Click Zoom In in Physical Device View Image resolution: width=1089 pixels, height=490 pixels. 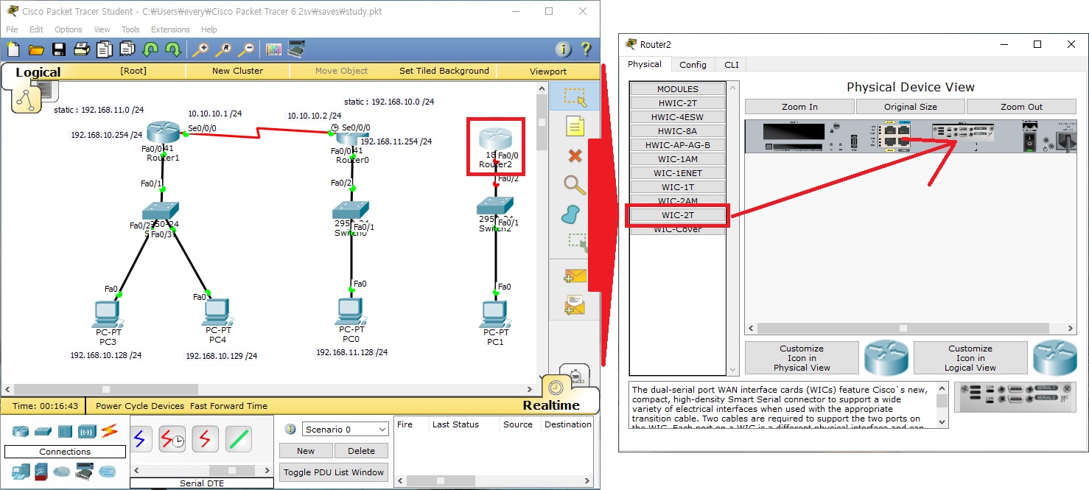pos(799,107)
